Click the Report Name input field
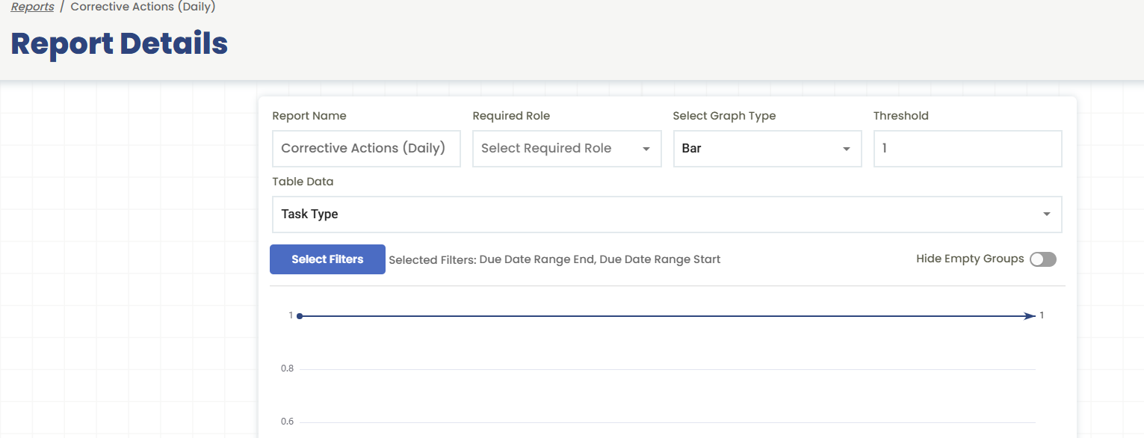Viewport: 1144px width, 438px height. (366, 148)
